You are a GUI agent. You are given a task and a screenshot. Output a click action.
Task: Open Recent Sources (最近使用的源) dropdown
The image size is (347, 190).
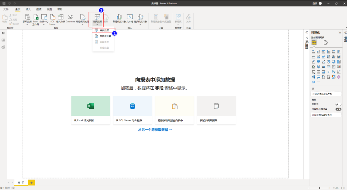(x=82, y=24)
